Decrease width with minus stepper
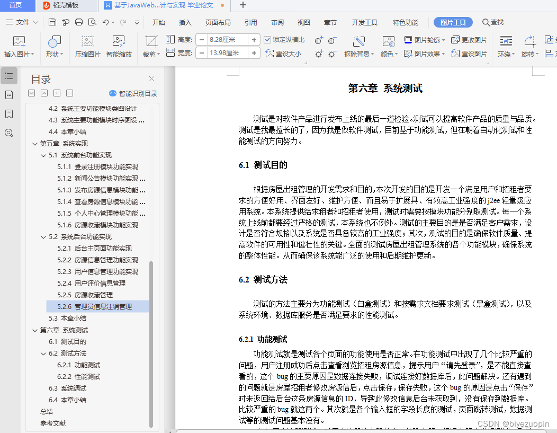The width and height of the screenshot is (557, 433). (x=201, y=53)
